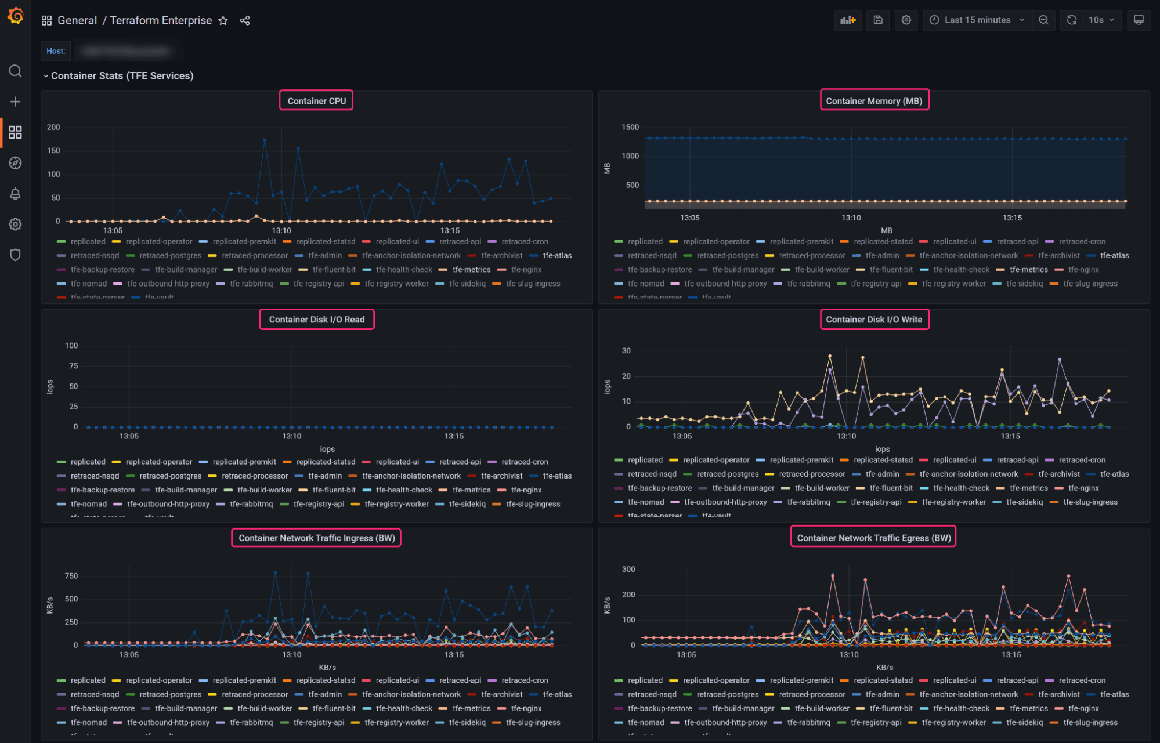Image resolution: width=1160 pixels, height=743 pixels.
Task: Click the General Terraform Enterprise breadcrumb menu
Action: tap(135, 20)
